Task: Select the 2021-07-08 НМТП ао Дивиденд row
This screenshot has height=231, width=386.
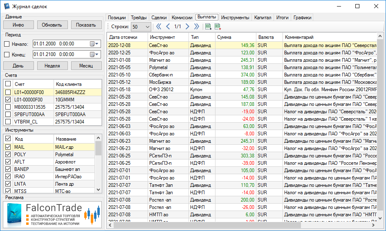Action: [x=242, y=215]
